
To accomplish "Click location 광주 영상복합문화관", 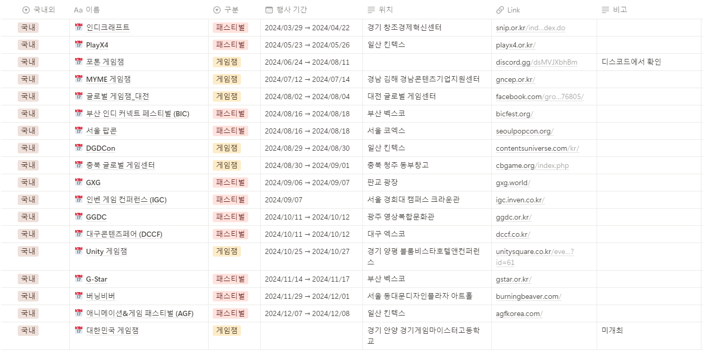I will pyautogui.click(x=401, y=217).
